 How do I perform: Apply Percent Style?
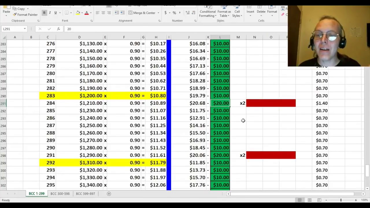coord(174,13)
